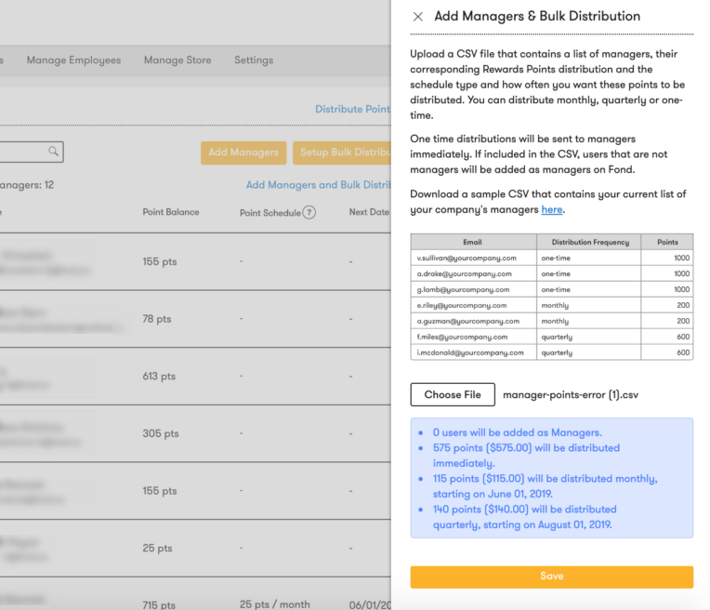Click g.lamb@yourcompany.com in sample table
The width and height of the screenshot is (710, 610).
(463, 289)
